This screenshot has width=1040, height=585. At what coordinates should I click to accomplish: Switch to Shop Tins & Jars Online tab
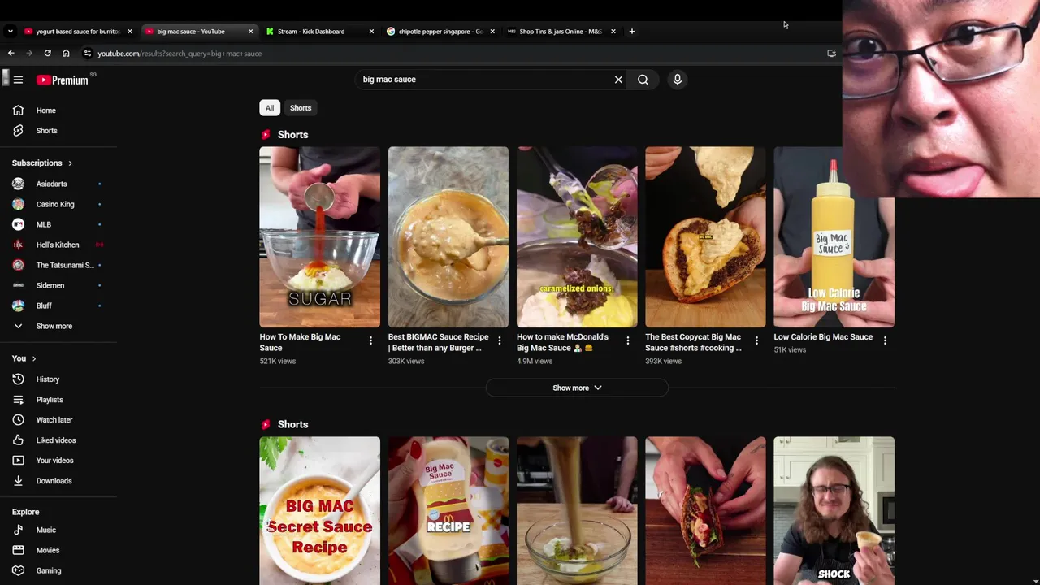[561, 32]
